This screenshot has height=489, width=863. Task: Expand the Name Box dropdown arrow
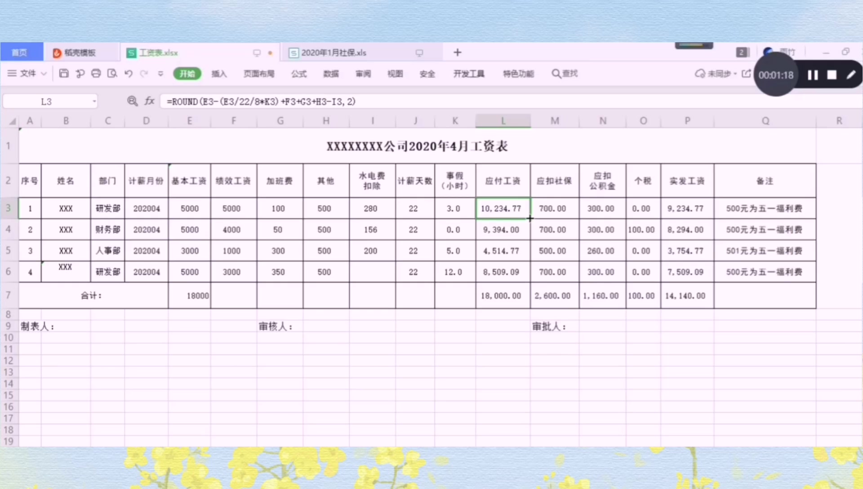pos(94,102)
